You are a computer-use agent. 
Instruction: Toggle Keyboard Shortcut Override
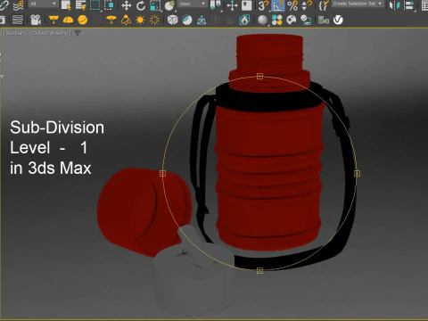[x=246, y=5]
